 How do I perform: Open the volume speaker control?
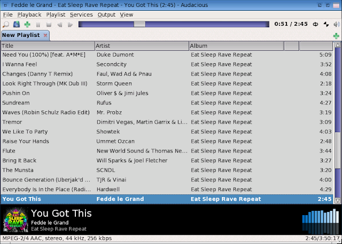point(337,24)
